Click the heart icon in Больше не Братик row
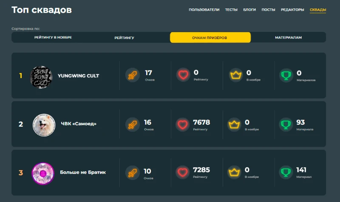 183,172
